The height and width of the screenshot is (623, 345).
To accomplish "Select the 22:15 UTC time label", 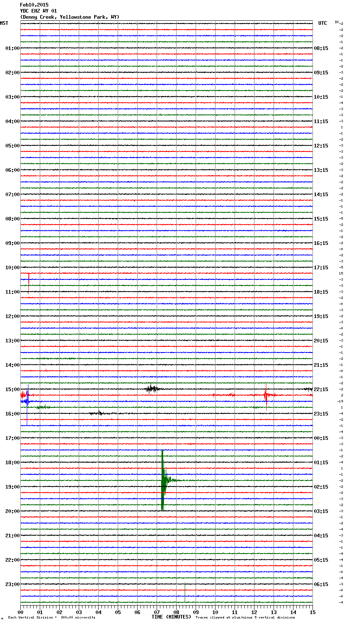I will pyautogui.click(x=321, y=389).
